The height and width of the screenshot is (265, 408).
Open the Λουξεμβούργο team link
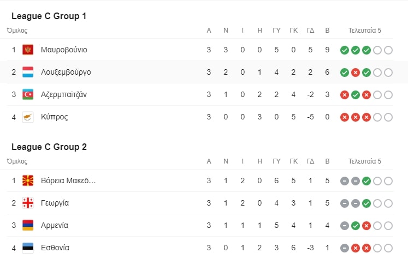66,73
